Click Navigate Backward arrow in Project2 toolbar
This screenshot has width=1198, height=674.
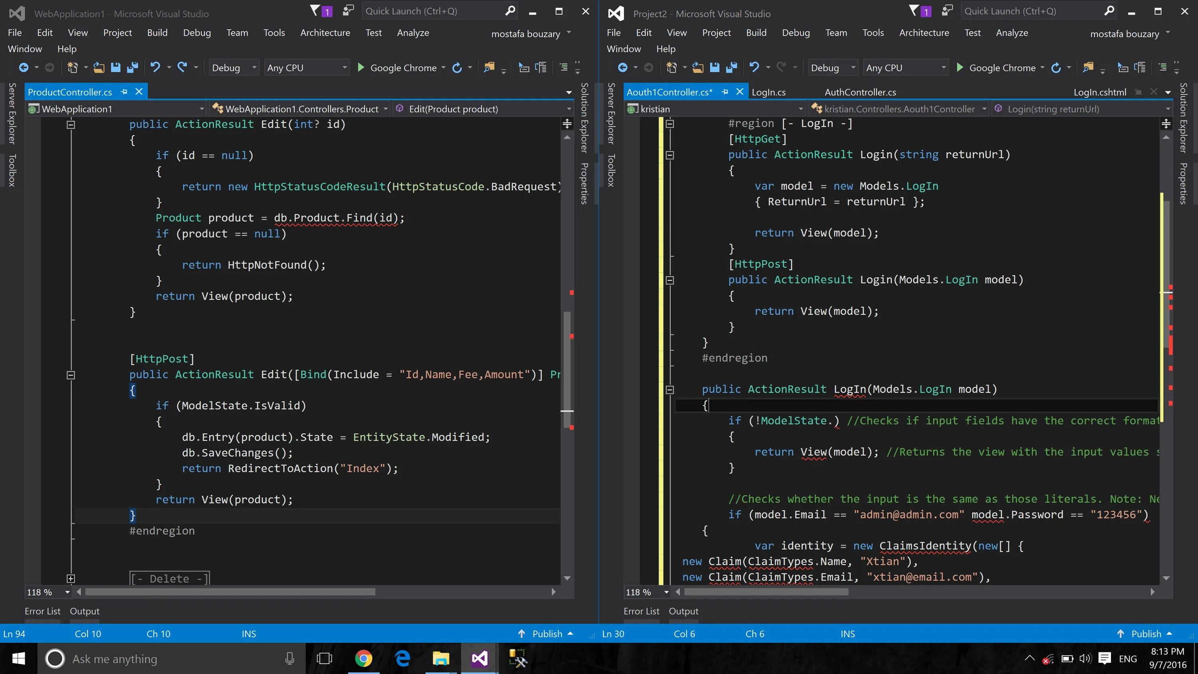[623, 68]
